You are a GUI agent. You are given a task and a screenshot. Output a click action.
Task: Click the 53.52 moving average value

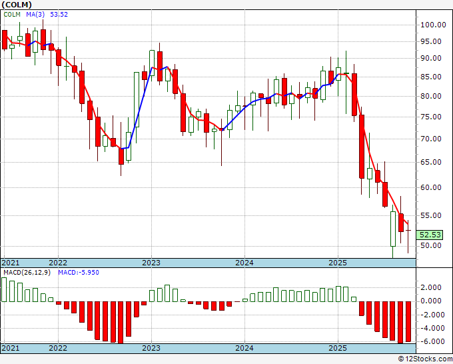coord(59,15)
